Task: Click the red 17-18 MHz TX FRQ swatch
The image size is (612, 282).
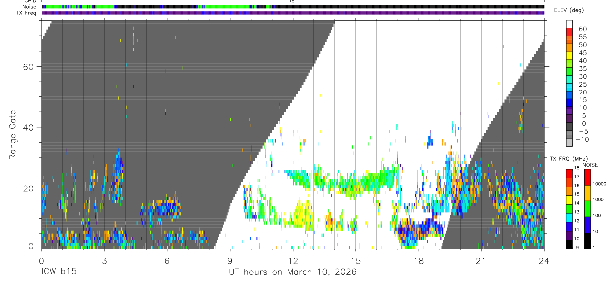Action: 569,173
